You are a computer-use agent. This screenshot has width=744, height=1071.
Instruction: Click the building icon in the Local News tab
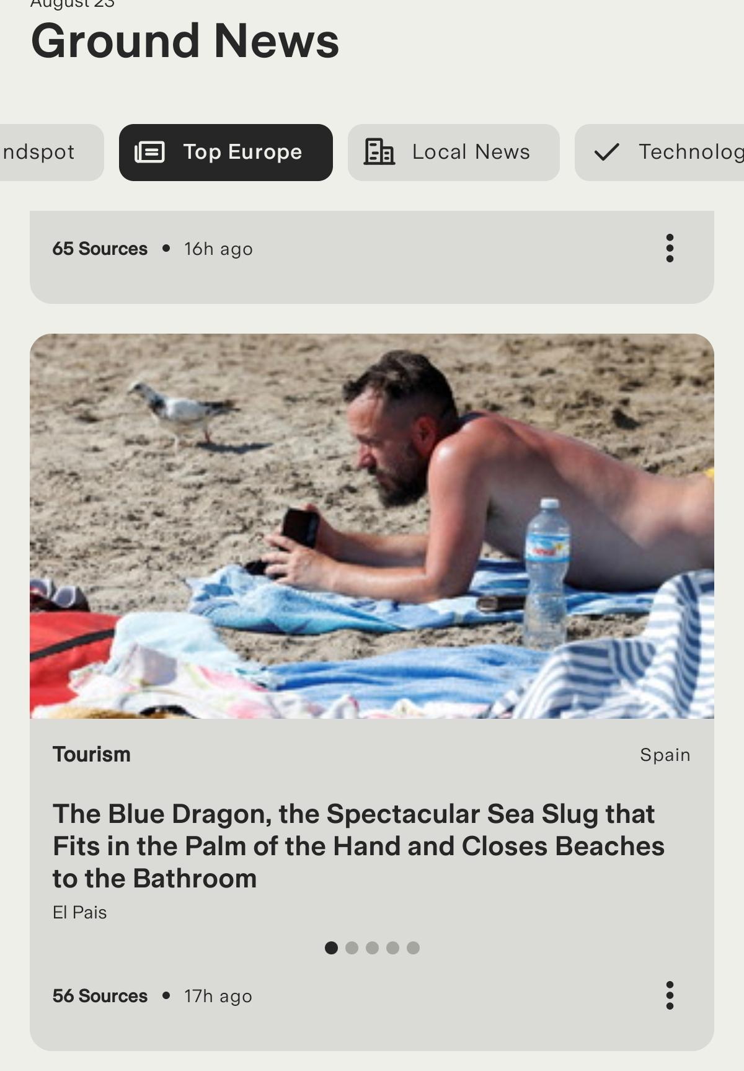click(379, 152)
